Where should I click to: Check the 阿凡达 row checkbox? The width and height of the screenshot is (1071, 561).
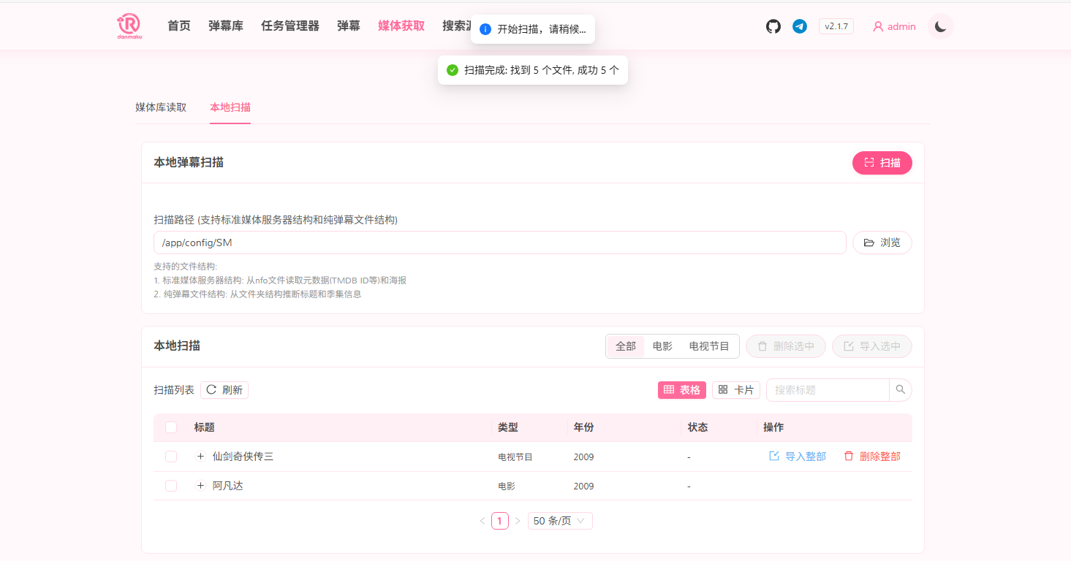point(171,486)
